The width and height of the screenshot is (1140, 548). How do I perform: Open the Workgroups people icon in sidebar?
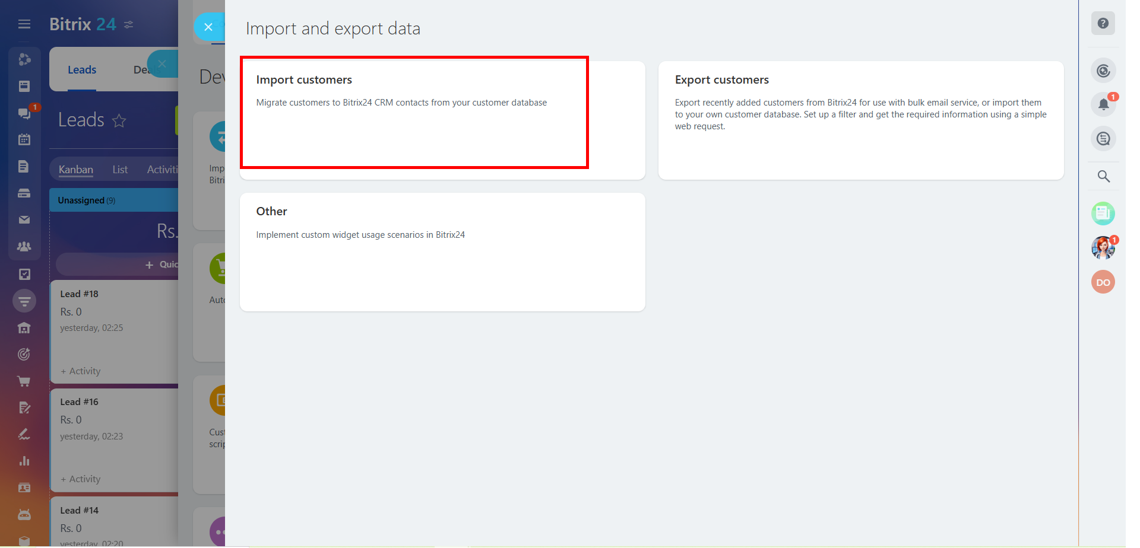click(x=24, y=246)
